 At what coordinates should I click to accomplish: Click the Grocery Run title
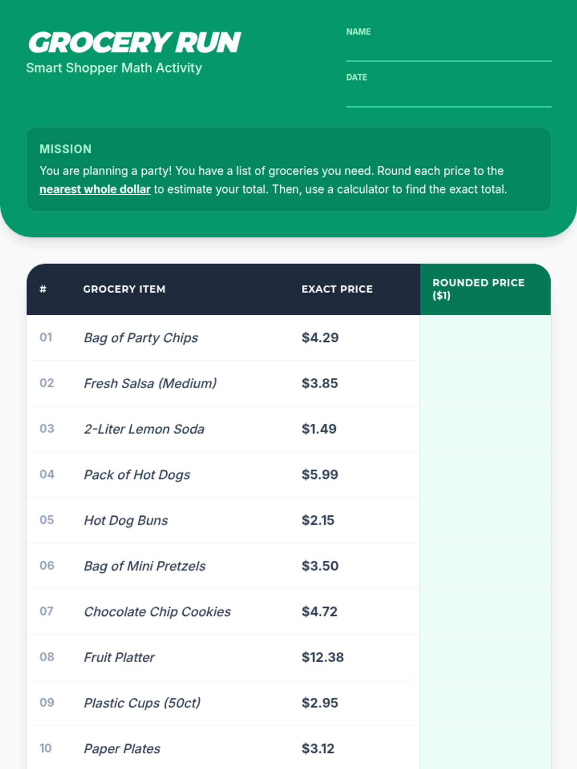point(134,42)
